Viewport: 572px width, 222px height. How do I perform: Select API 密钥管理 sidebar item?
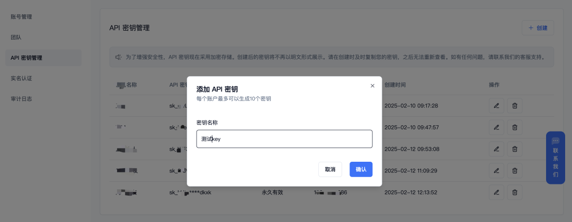click(x=26, y=58)
